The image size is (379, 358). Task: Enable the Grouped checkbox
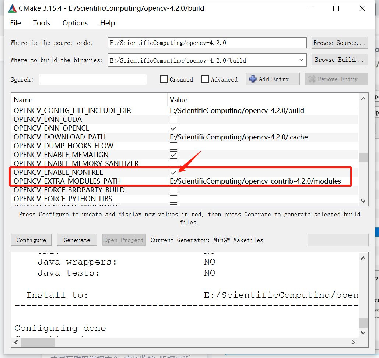coord(164,79)
